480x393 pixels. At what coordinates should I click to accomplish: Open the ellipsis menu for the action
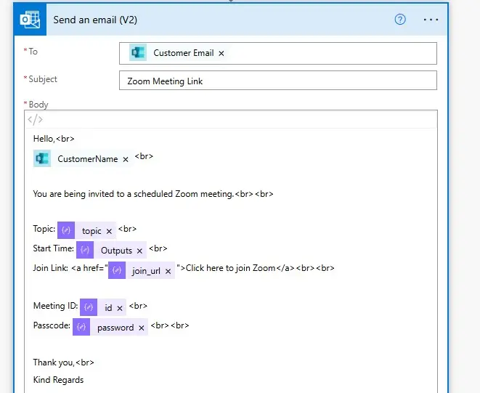tap(431, 20)
